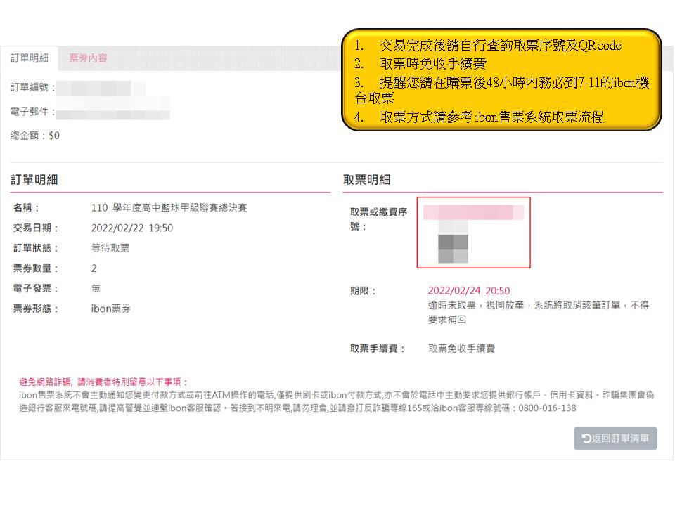Click the 取票明細 section heading
Screen dimensions: 675x506
366,180
